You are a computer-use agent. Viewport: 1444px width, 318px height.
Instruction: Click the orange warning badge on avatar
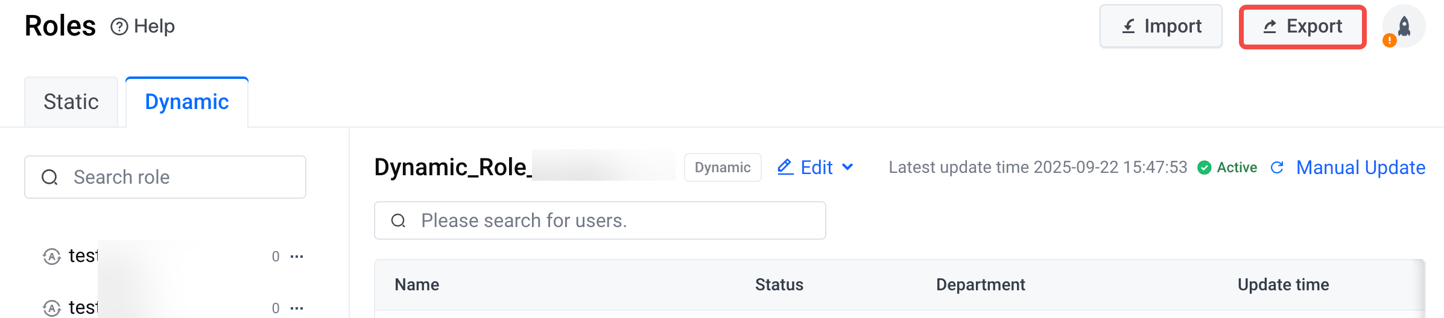click(x=1390, y=40)
